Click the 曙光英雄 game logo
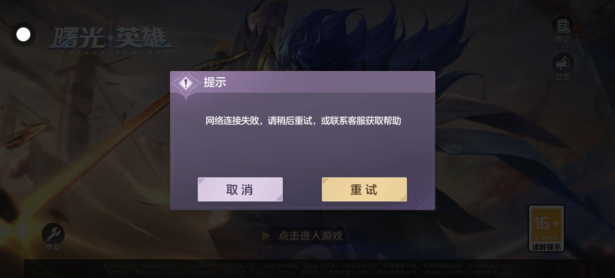Screen dimensions: 615x278 coord(111,39)
